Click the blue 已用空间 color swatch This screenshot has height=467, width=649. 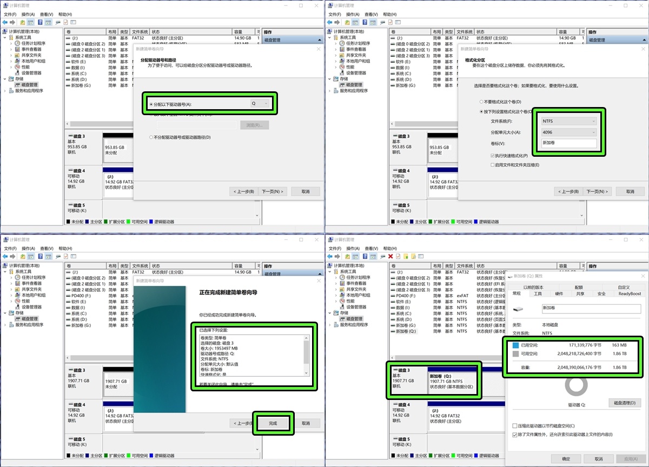[516, 345]
